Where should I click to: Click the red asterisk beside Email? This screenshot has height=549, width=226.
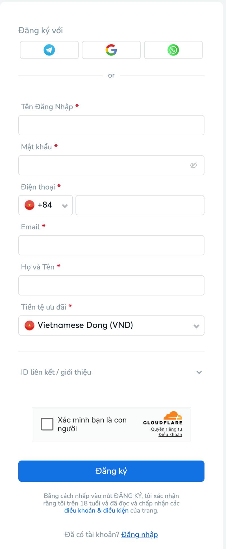[43, 226]
